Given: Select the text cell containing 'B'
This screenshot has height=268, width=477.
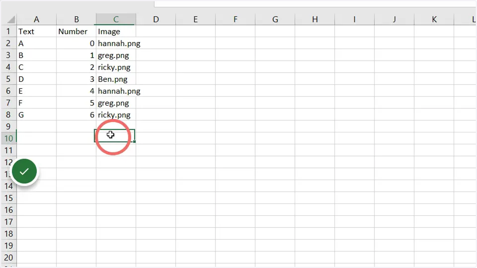Looking at the screenshot, I should [37, 55].
